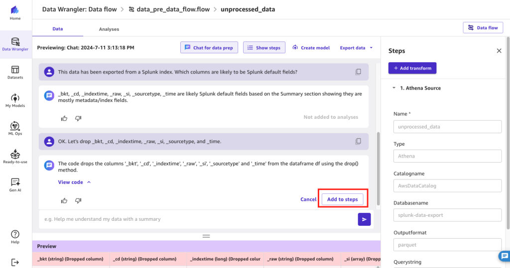Click Add to steps button
The height and width of the screenshot is (268, 510).
(x=343, y=199)
